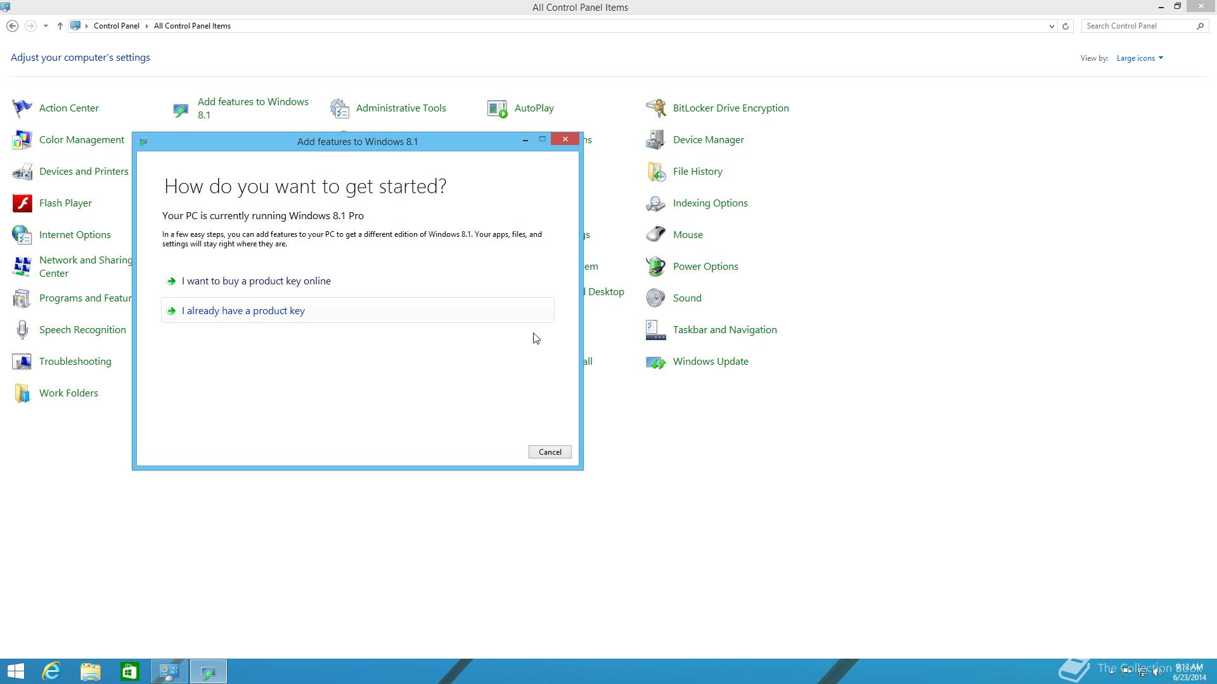Open the AutoPlay icon
The width and height of the screenshot is (1217, 684).
click(x=498, y=108)
